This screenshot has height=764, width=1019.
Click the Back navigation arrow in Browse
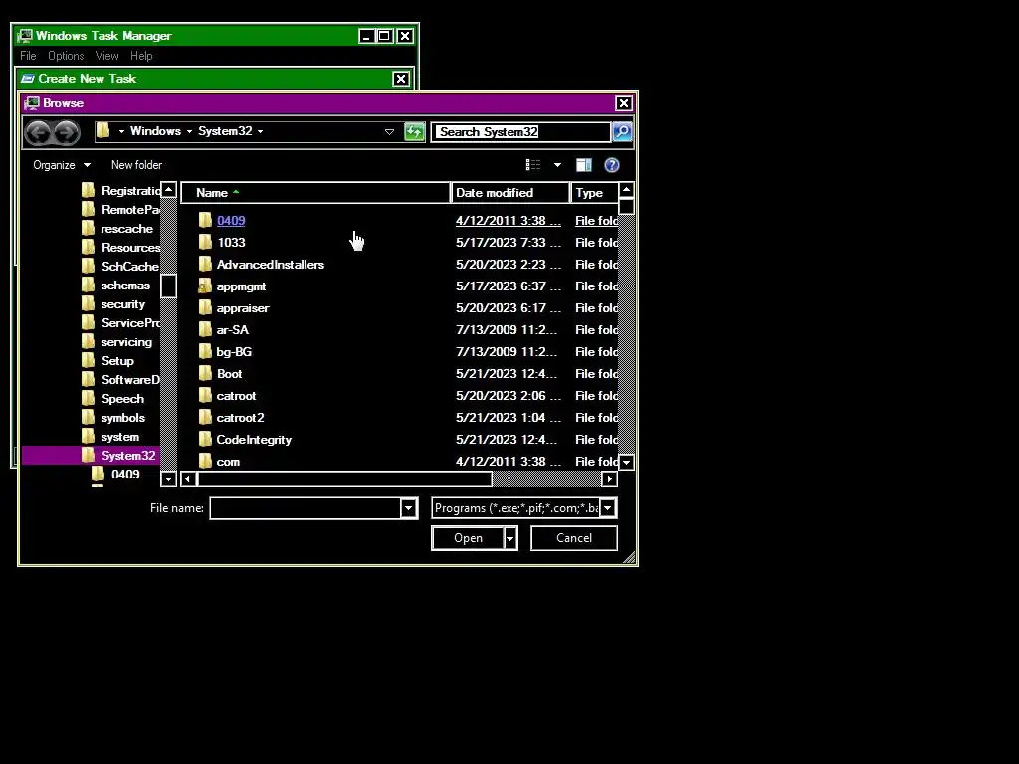[x=39, y=133]
